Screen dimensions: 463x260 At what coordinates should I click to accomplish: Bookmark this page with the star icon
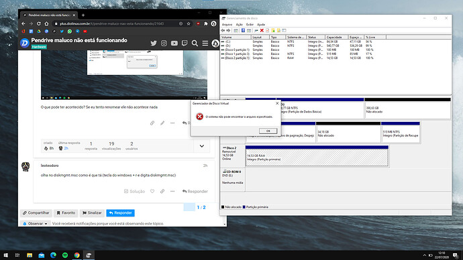(x=189, y=23)
